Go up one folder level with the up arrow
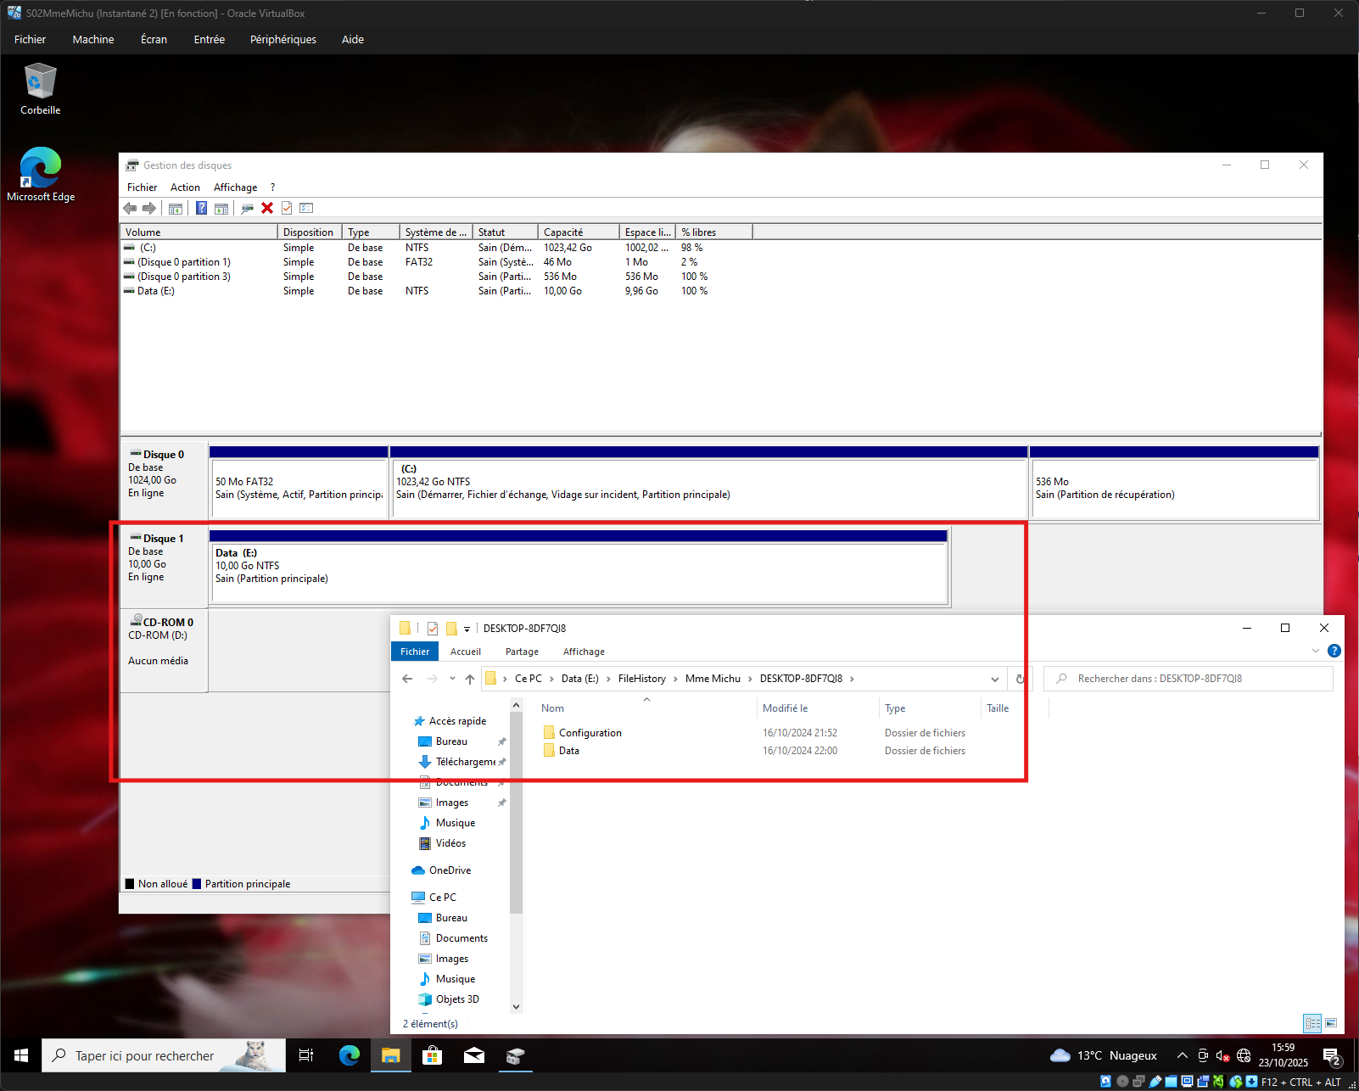Image resolution: width=1359 pixels, height=1091 pixels. click(x=470, y=679)
